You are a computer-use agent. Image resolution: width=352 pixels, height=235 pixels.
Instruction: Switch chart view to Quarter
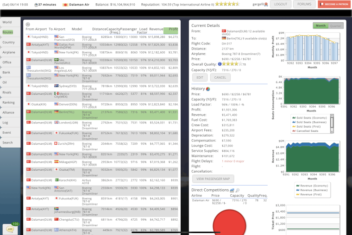click(336, 26)
